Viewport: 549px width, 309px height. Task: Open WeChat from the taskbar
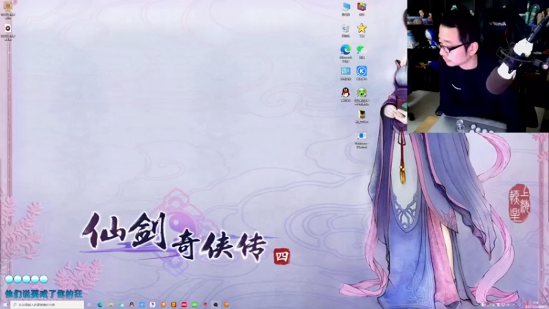[x=121, y=305]
